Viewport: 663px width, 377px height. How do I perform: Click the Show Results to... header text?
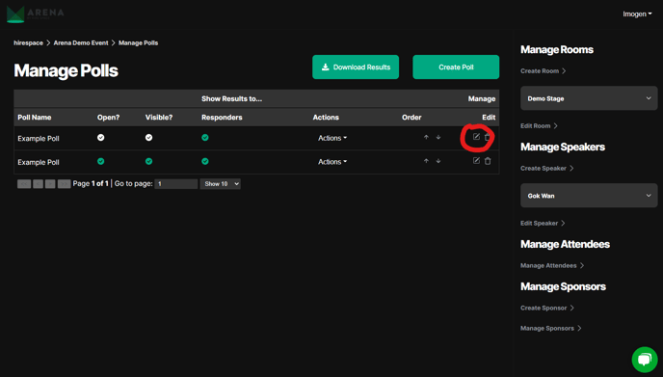click(x=231, y=98)
